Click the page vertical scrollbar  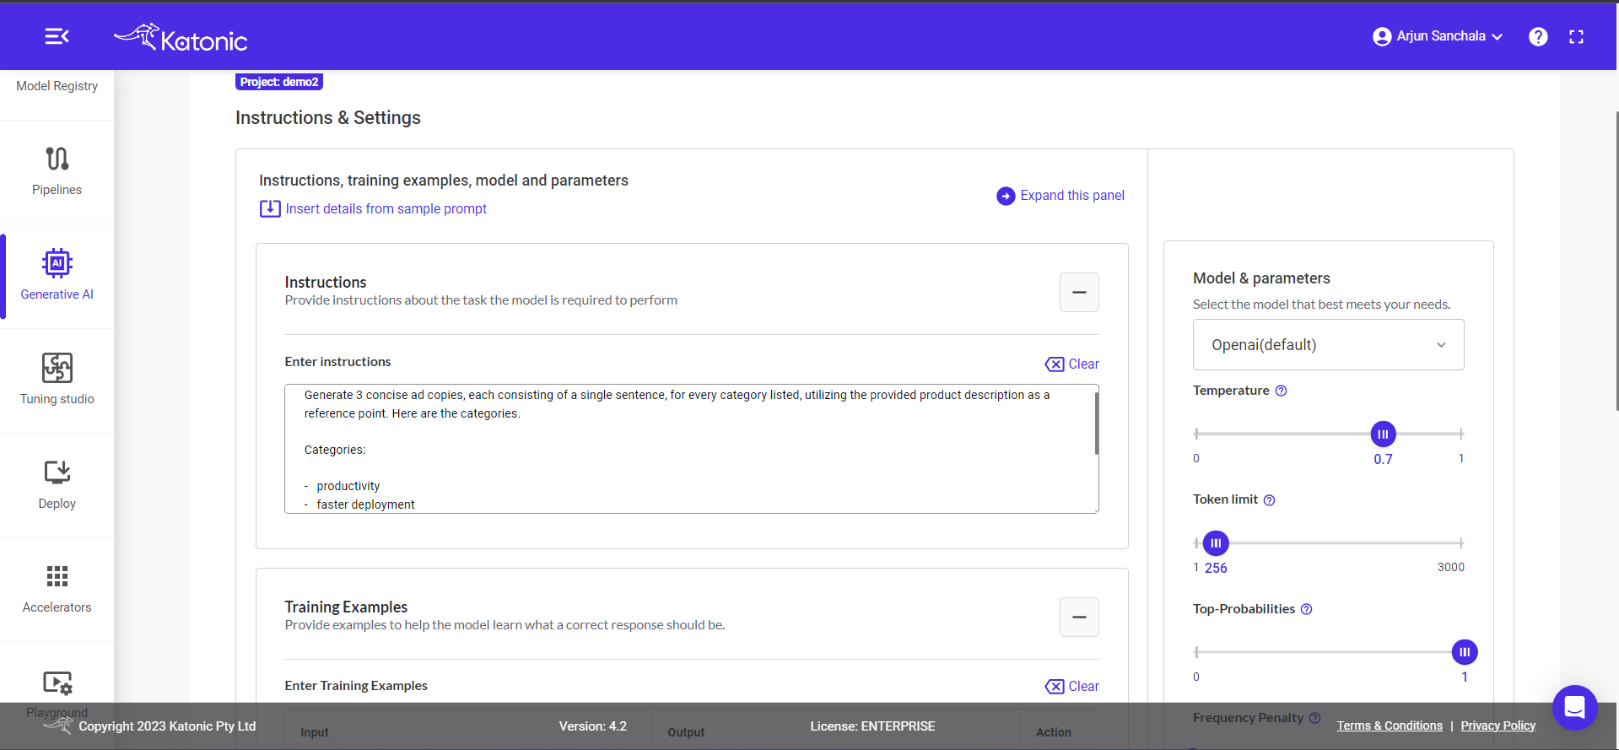(1616, 262)
